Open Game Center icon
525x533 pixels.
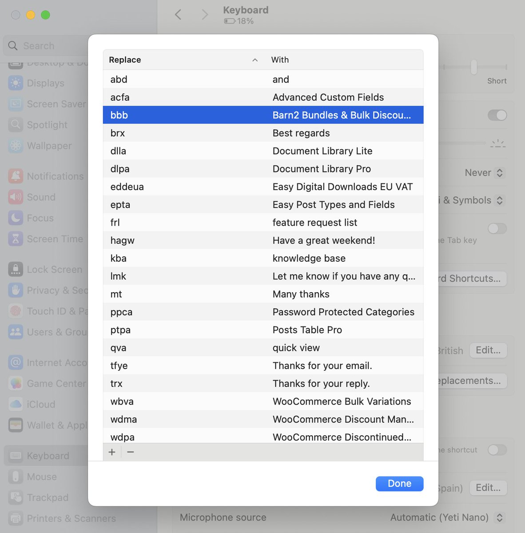click(x=16, y=384)
